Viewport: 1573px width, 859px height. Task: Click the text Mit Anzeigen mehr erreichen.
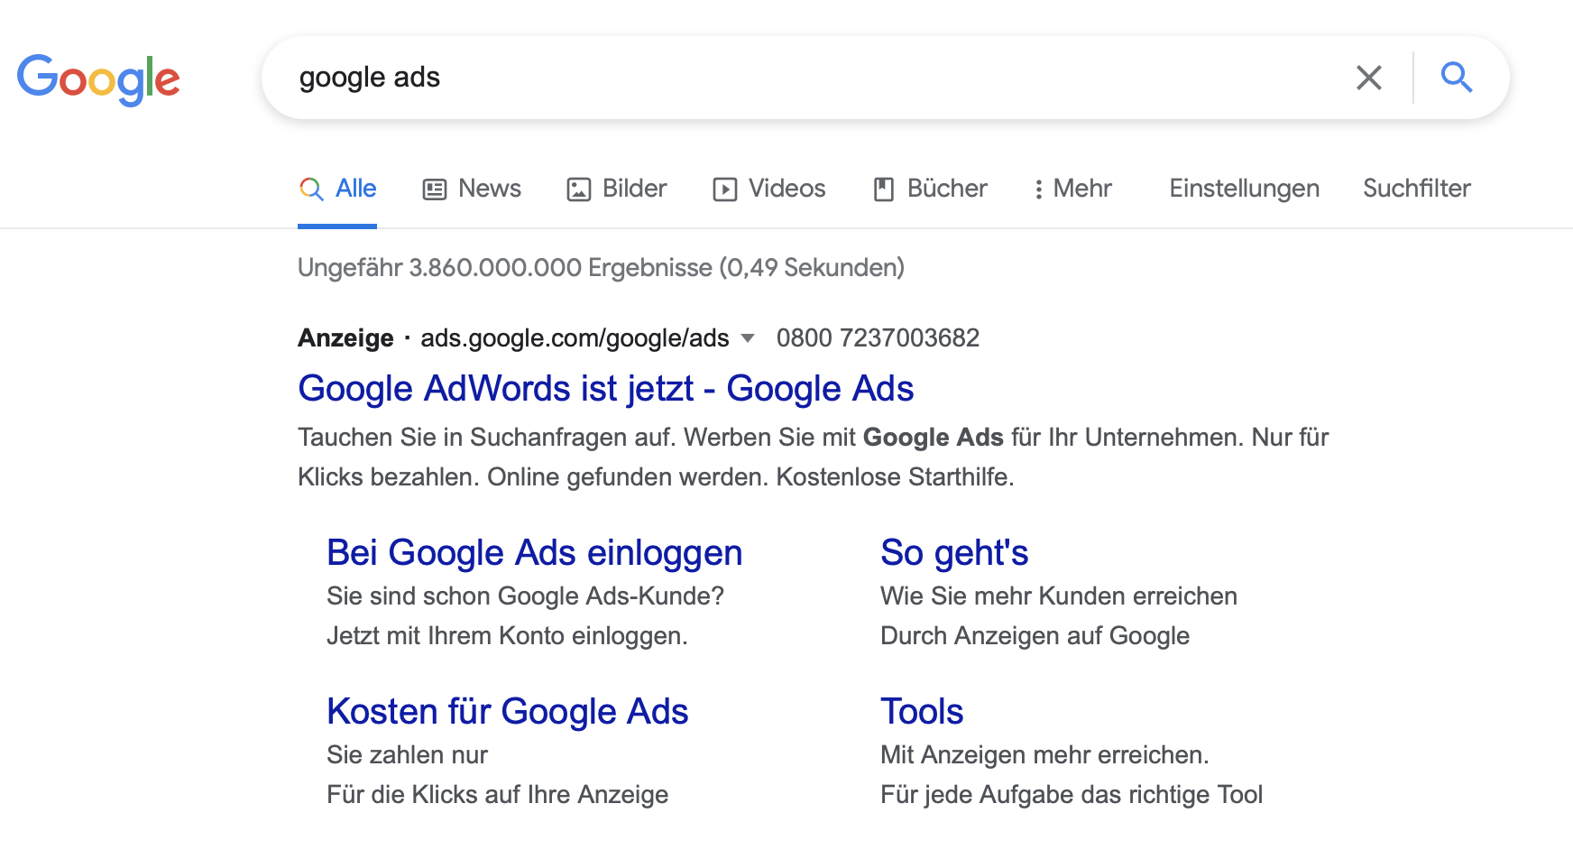[x=1044, y=754]
